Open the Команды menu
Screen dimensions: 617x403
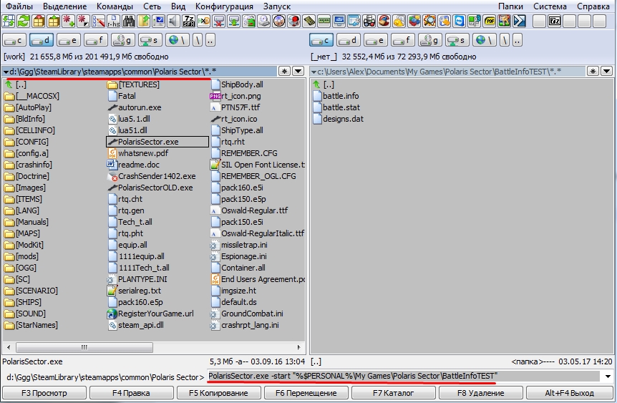click(x=115, y=6)
